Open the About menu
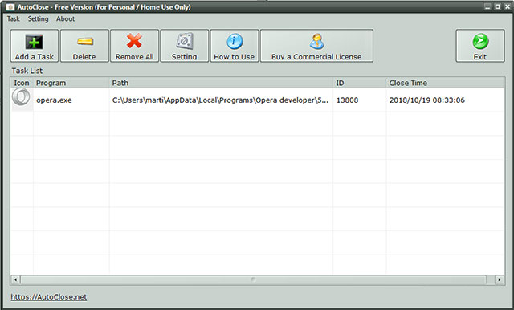Image resolution: width=514 pixels, height=310 pixels. click(x=65, y=19)
